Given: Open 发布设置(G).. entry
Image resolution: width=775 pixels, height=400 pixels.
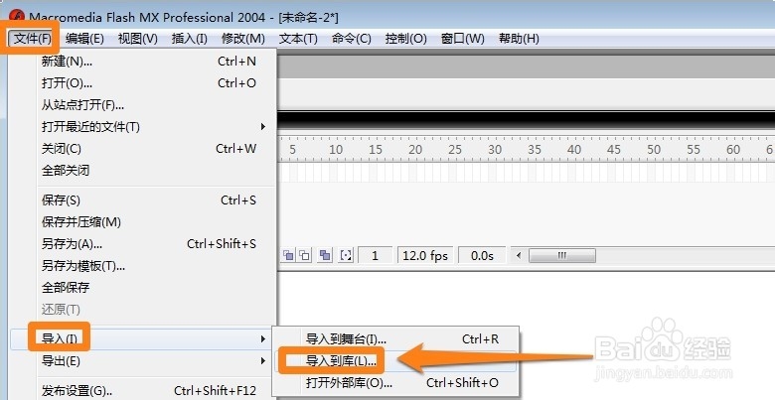Looking at the screenshot, I should tap(143, 391).
